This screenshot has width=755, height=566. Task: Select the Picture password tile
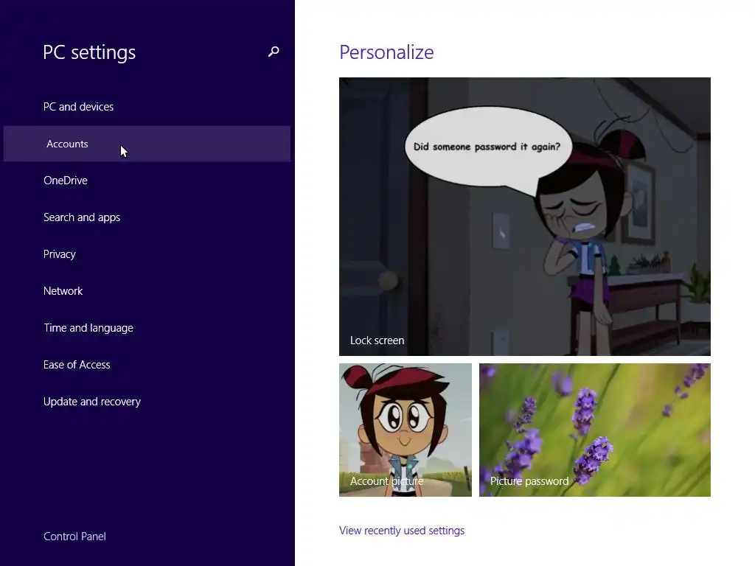point(595,430)
